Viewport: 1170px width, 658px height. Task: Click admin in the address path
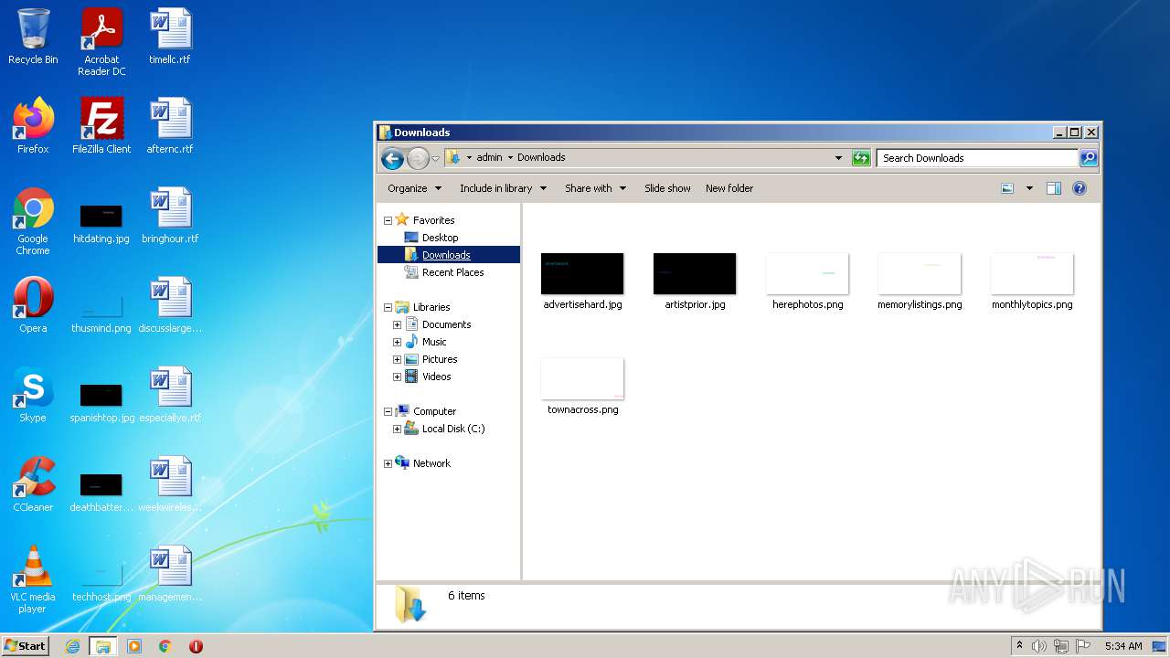pos(489,157)
